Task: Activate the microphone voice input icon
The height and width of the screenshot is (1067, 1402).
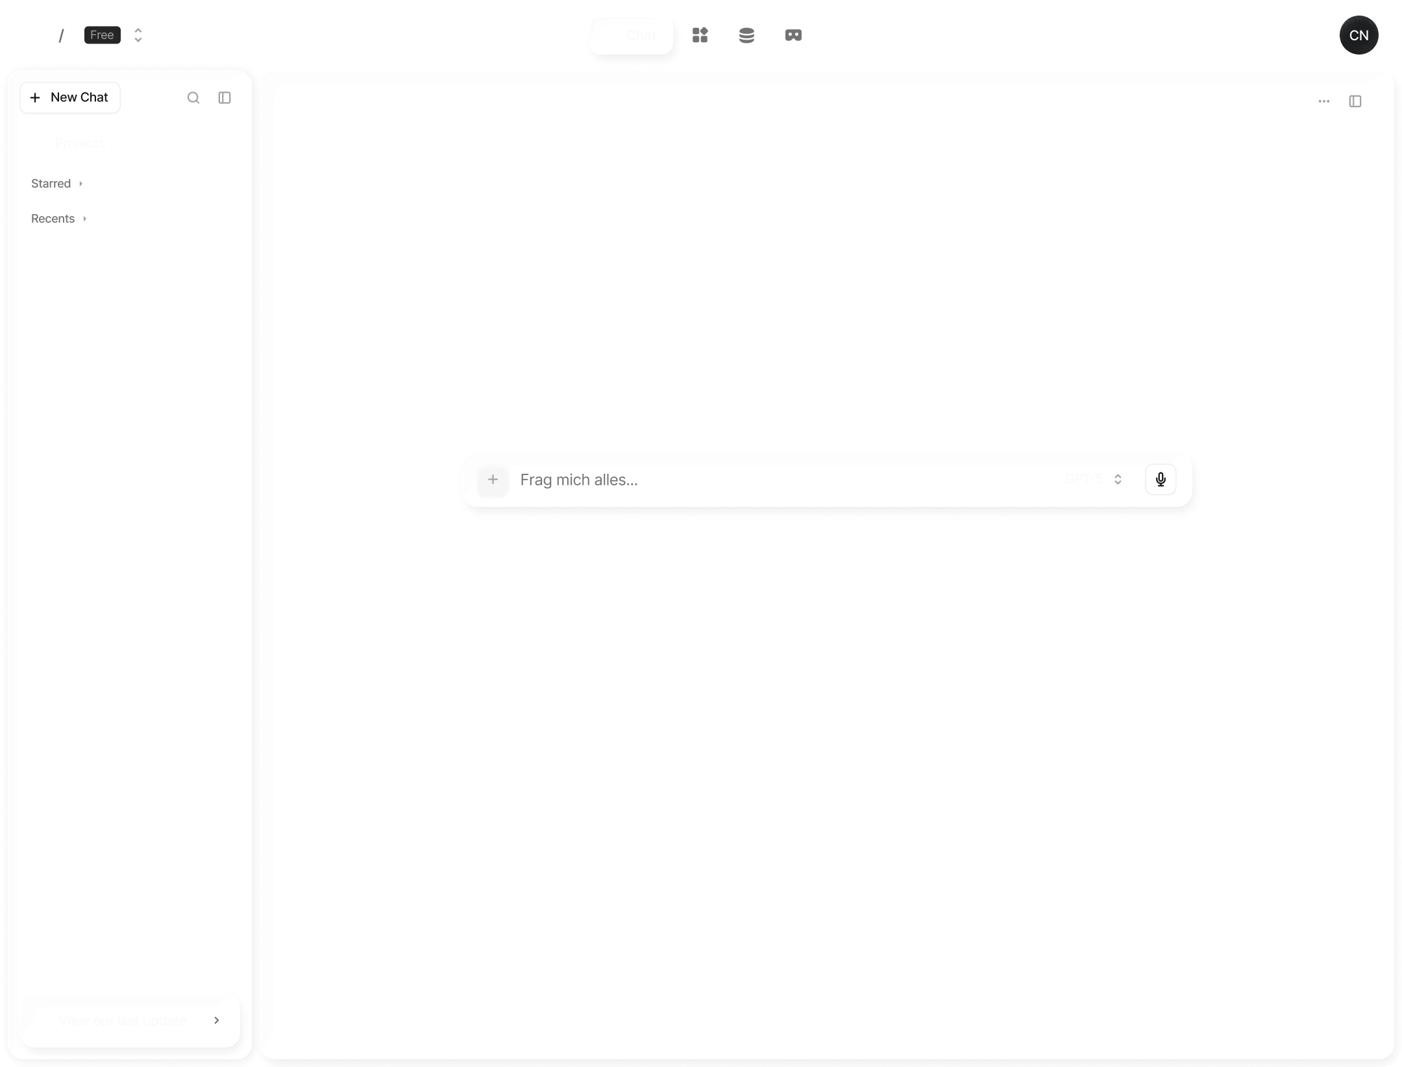Action: coord(1161,480)
